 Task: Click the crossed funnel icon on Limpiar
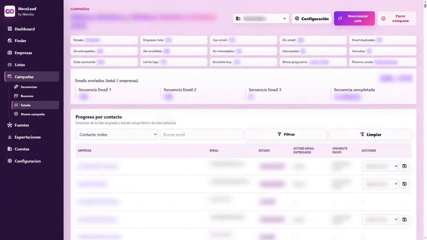coord(362,134)
